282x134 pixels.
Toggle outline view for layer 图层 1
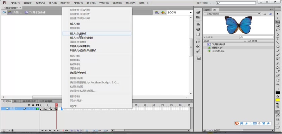click(x=37, y=109)
